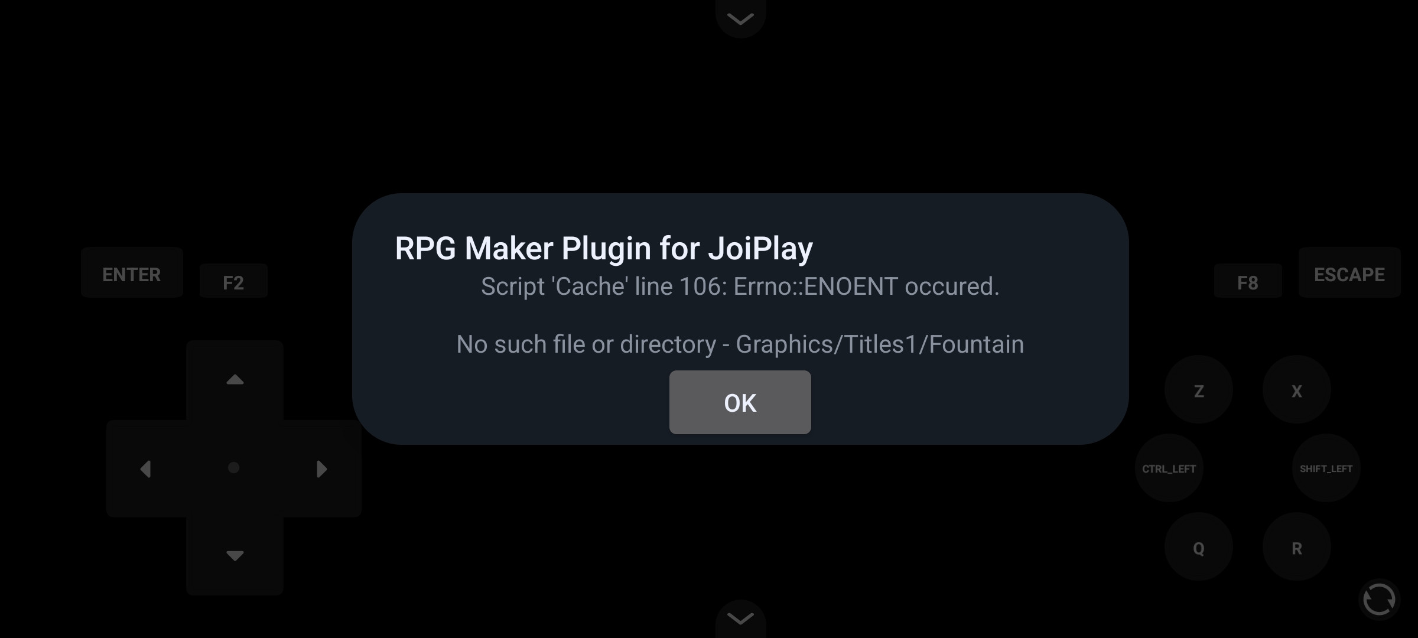The image size is (1418, 638).
Task: Tap the Z gamepad button
Action: point(1199,390)
